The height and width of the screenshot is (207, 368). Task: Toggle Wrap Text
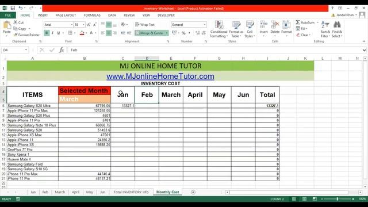pos(145,25)
